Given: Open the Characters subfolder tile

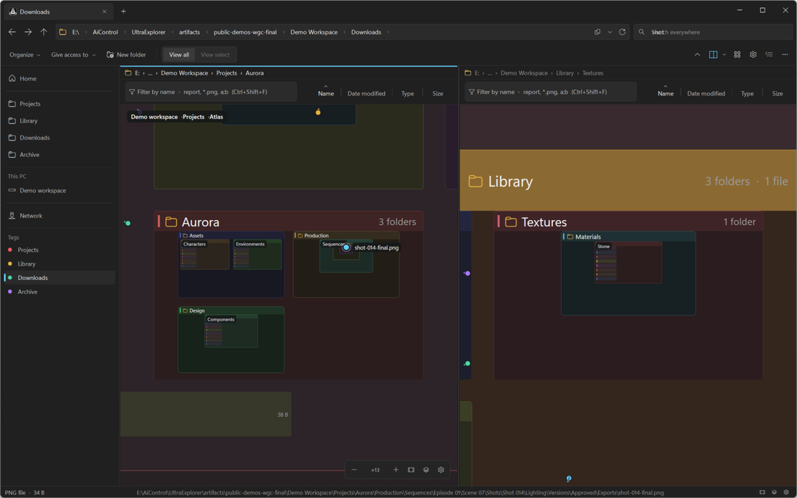Looking at the screenshot, I should point(205,255).
